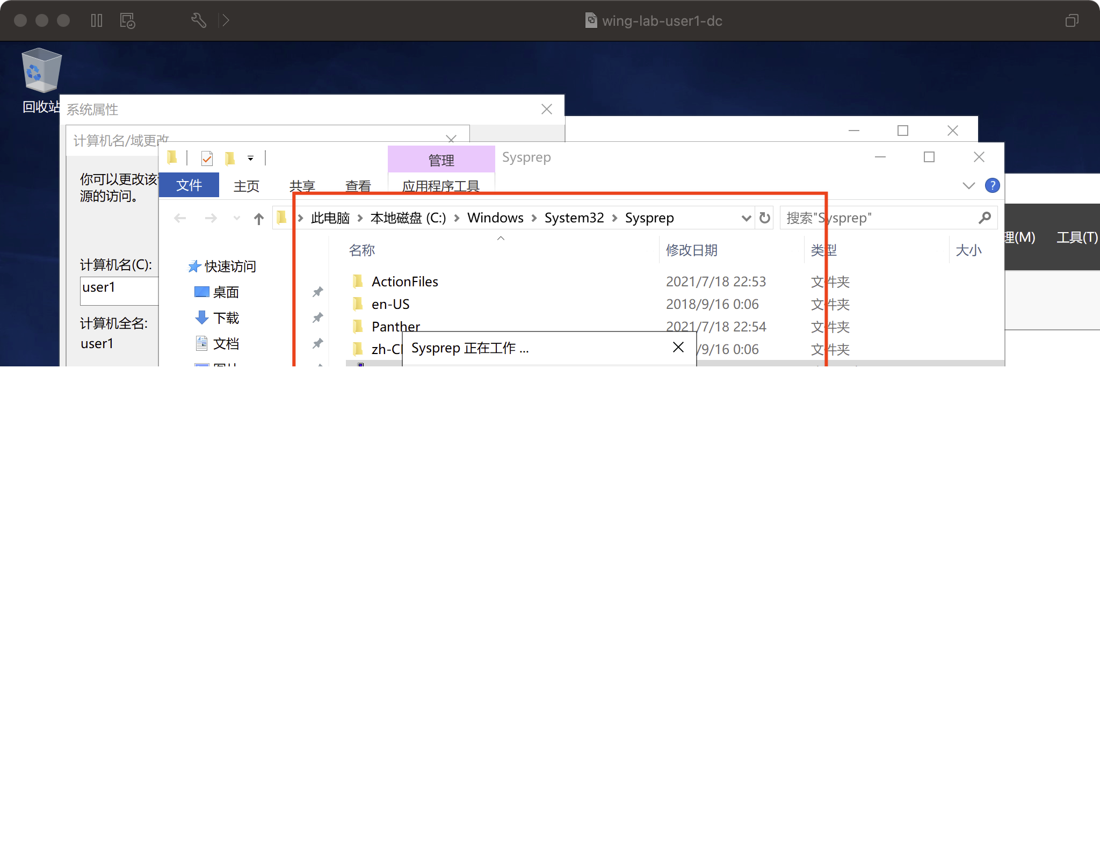Click the Explorer quick access properties checkmark icon
The image size is (1100, 866).
coord(207,158)
